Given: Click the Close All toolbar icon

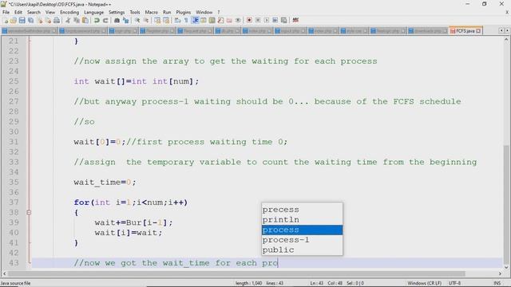Looking at the screenshot, I should point(48,20).
